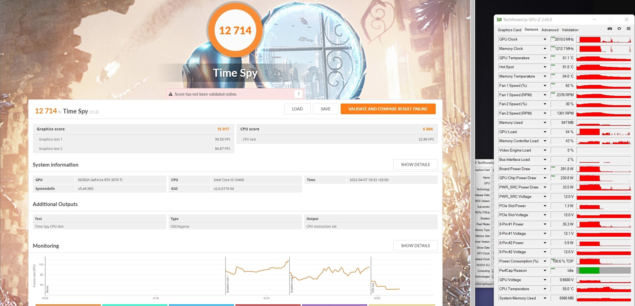Expand the CPU Temperature sensor dropdown
This screenshot has height=306, width=635.
[x=545, y=289]
